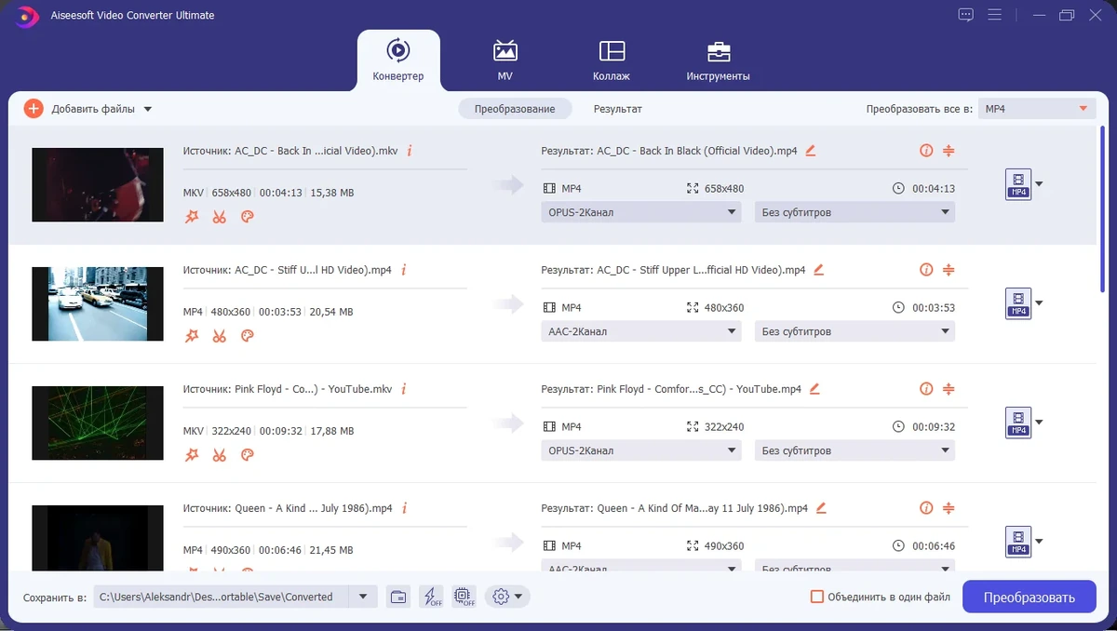
Task: Open the output folder icon
Action: point(398,597)
